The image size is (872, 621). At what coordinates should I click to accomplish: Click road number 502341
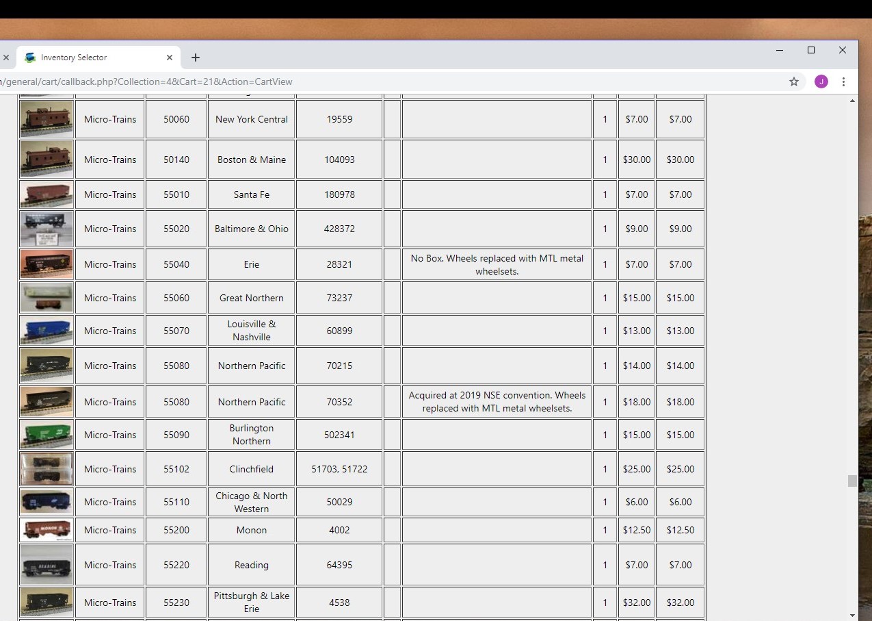pyautogui.click(x=339, y=435)
